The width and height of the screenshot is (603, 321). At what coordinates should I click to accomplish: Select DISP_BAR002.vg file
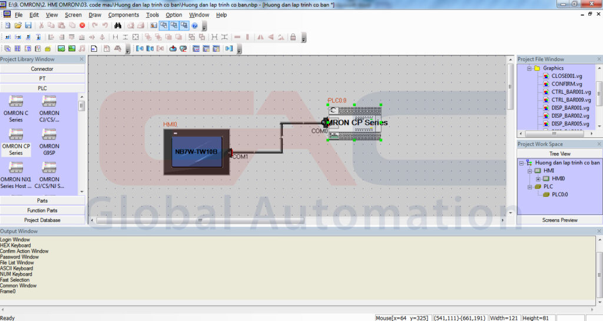[x=570, y=115]
